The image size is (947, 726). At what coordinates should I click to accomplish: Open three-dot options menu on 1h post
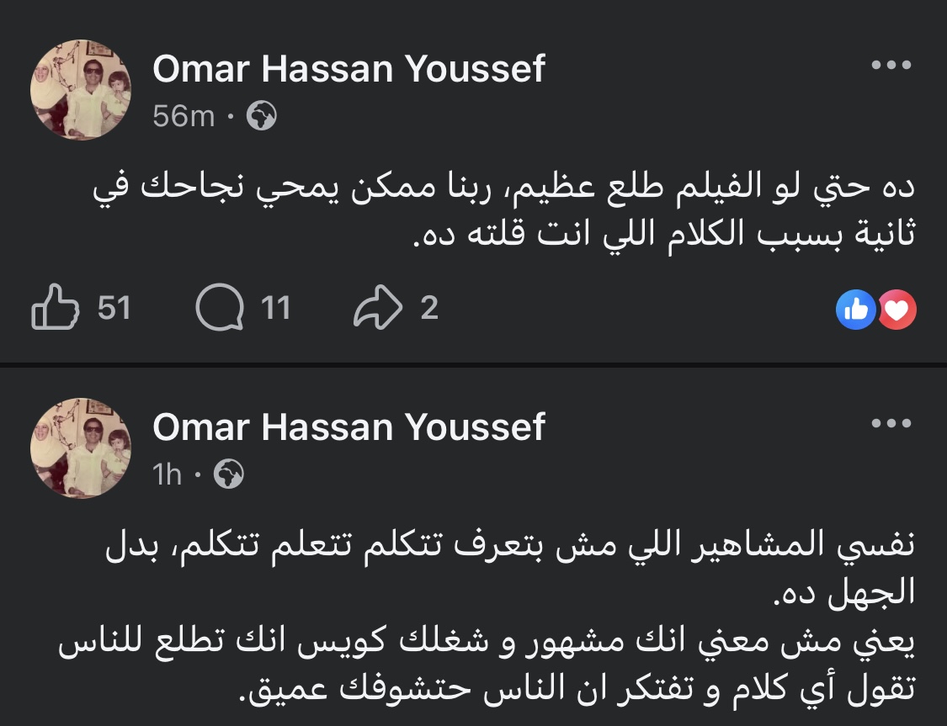[x=891, y=423]
